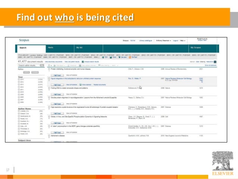
Task: Click the search-within-results go button
Action: [x=42, y=65]
